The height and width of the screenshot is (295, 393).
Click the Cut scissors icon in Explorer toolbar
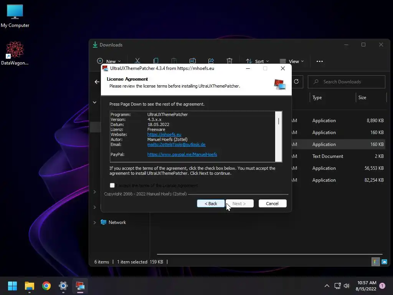(x=137, y=61)
